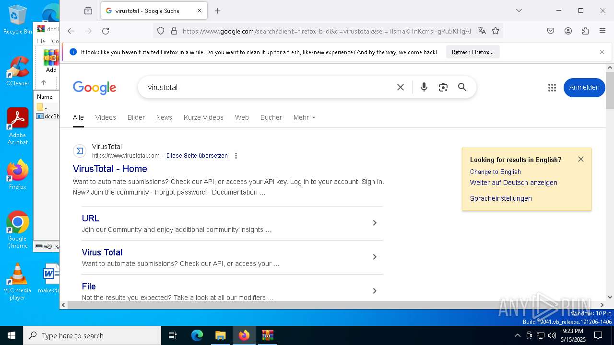View site security padlock info
The width and height of the screenshot is (614, 345).
(x=174, y=31)
